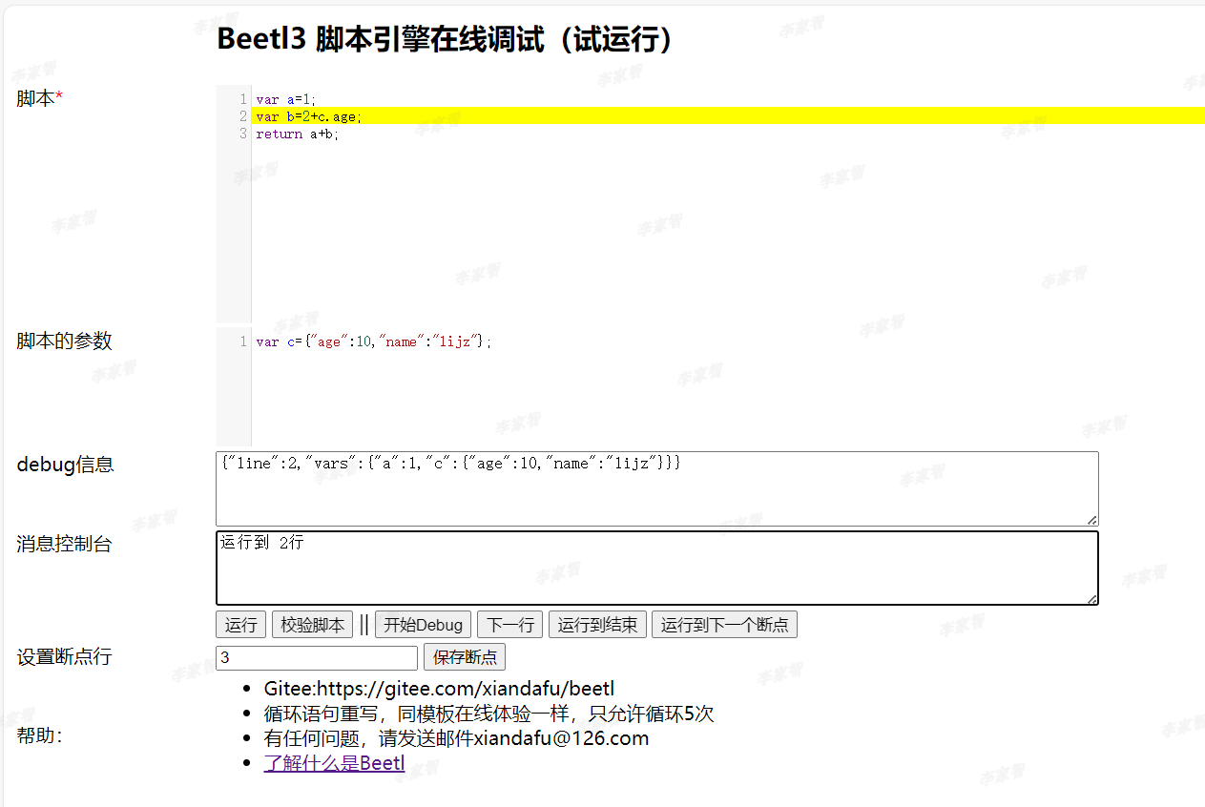Click inside the debug信息 text area
The height and width of the screenshot is (807, 1205).
(x=657, y=488)
